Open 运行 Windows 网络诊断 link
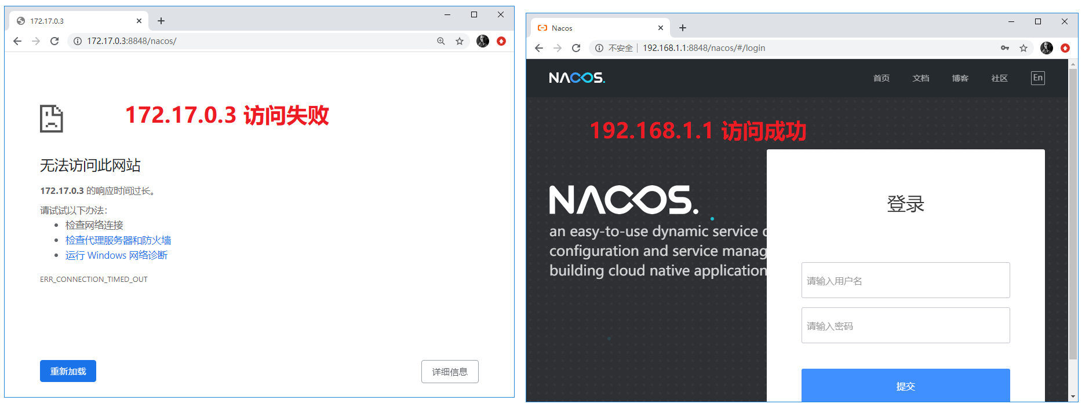The width and height of the screenshot is (1089, 415). [116, 255]
